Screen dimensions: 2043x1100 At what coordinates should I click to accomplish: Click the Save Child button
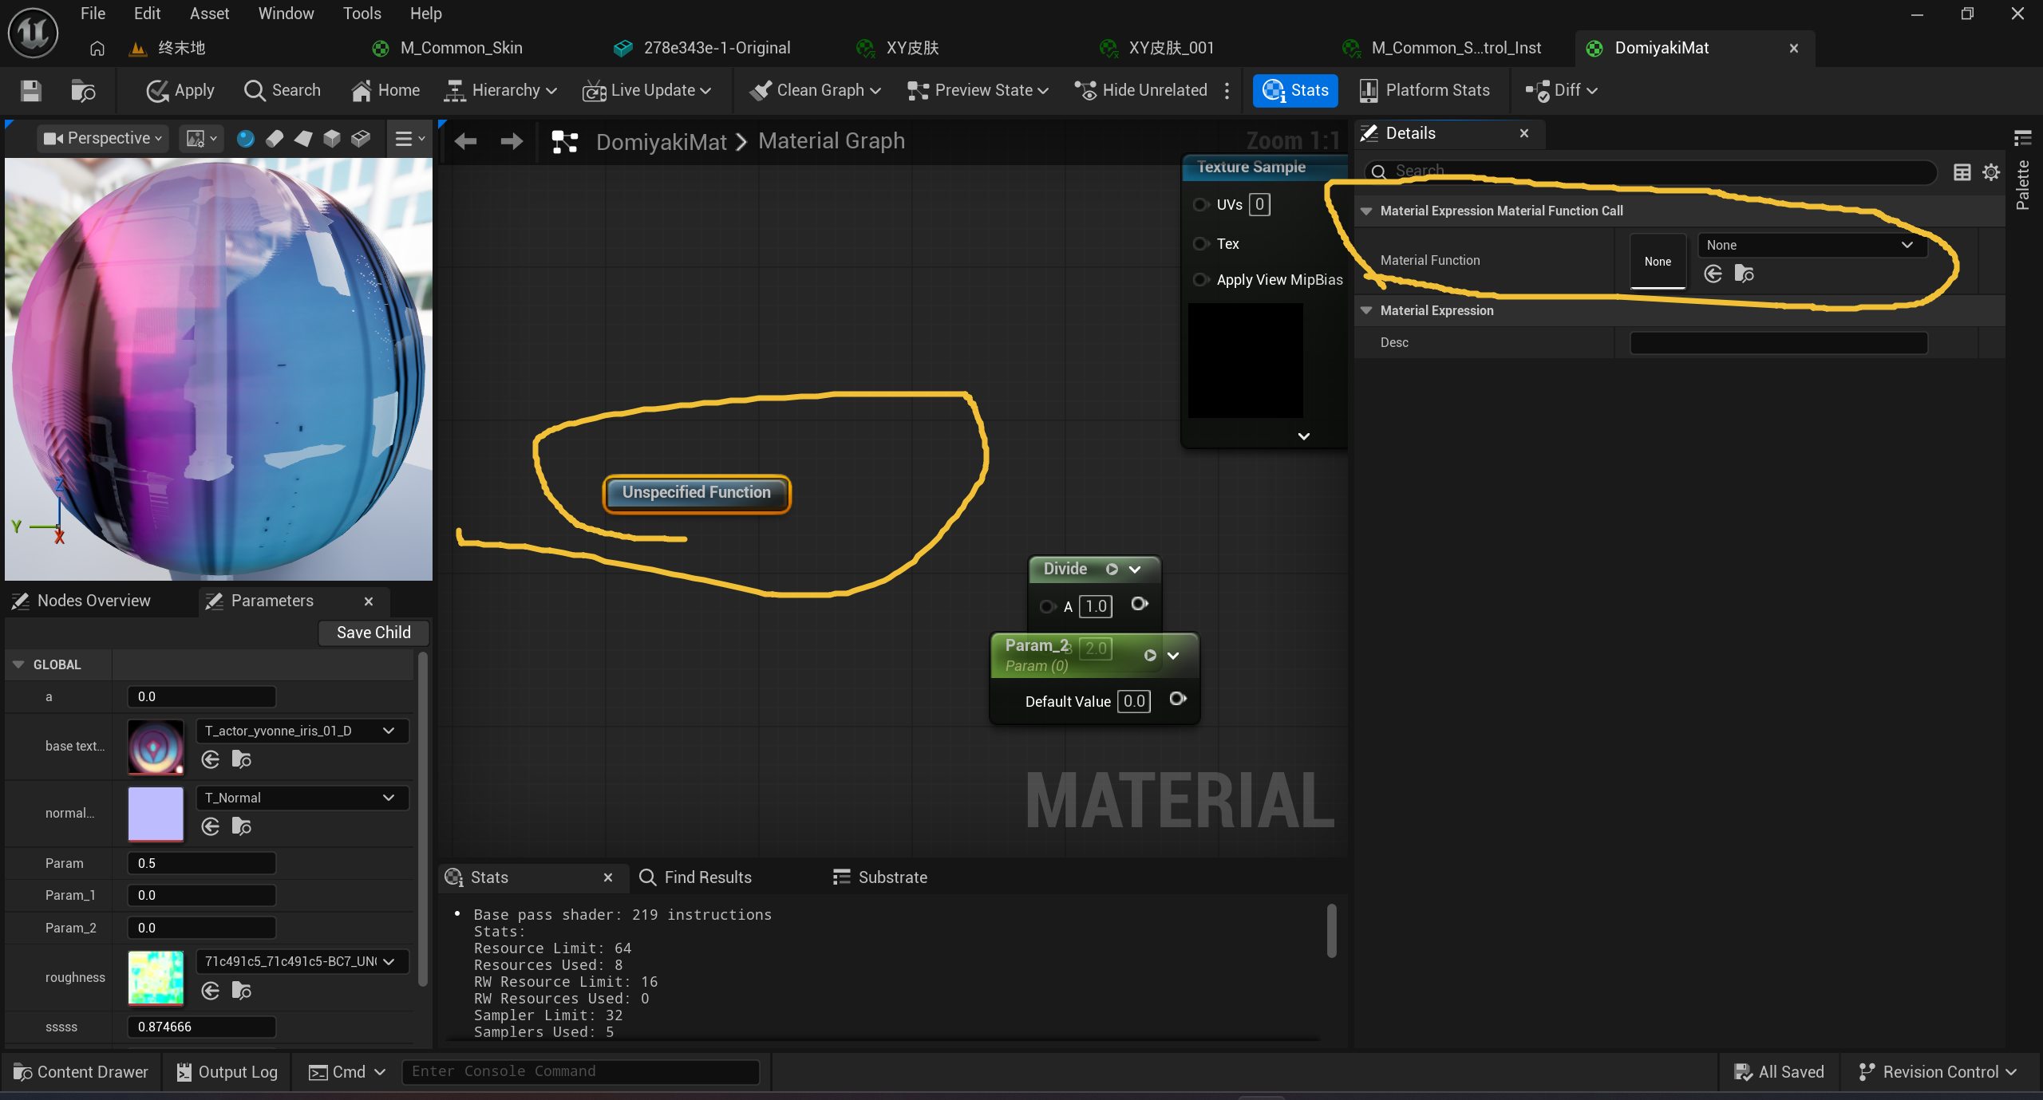coord(373,633)
